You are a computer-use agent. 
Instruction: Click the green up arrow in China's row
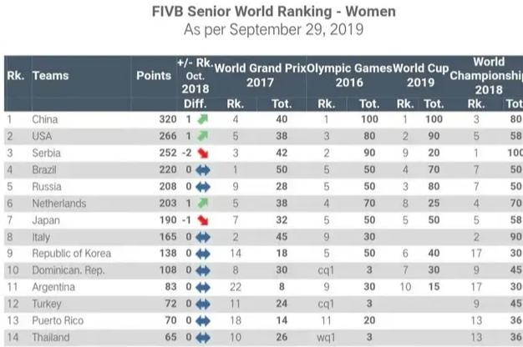203,119
